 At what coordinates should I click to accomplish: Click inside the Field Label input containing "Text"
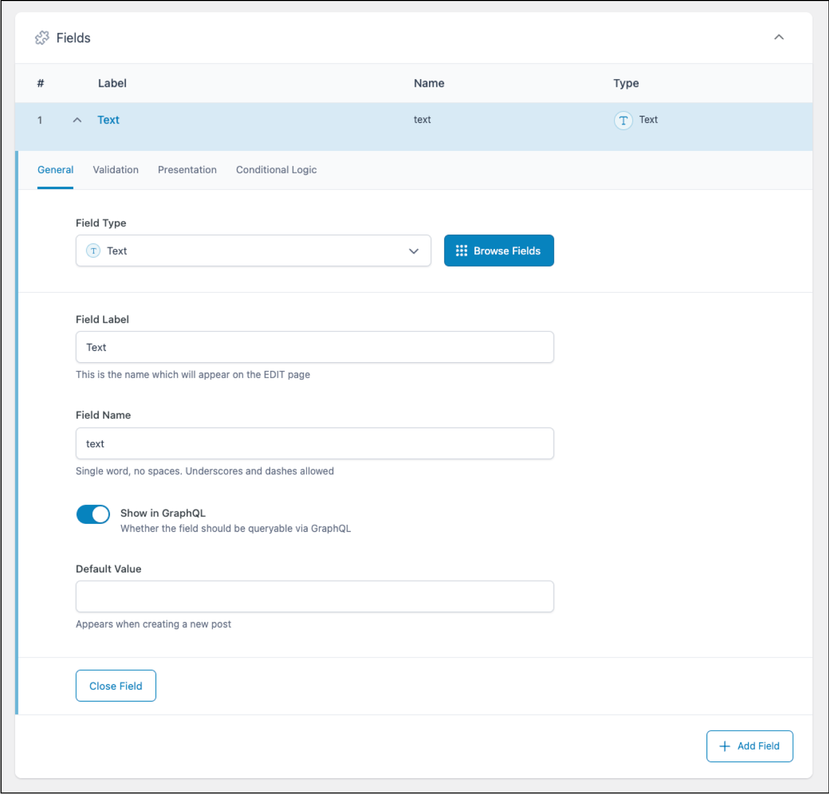coord(314,347)
